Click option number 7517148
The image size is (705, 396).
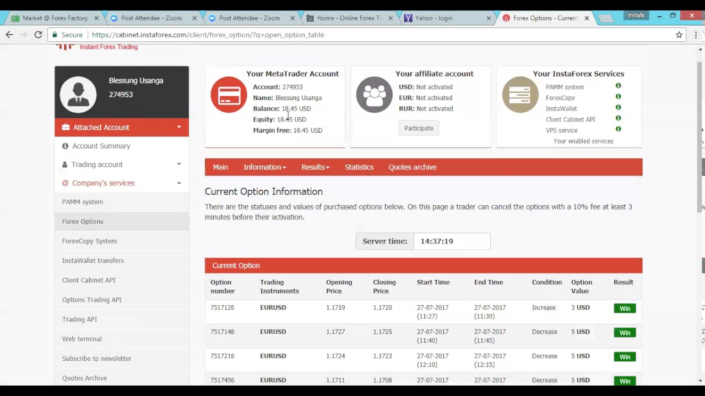click(223, 332)
